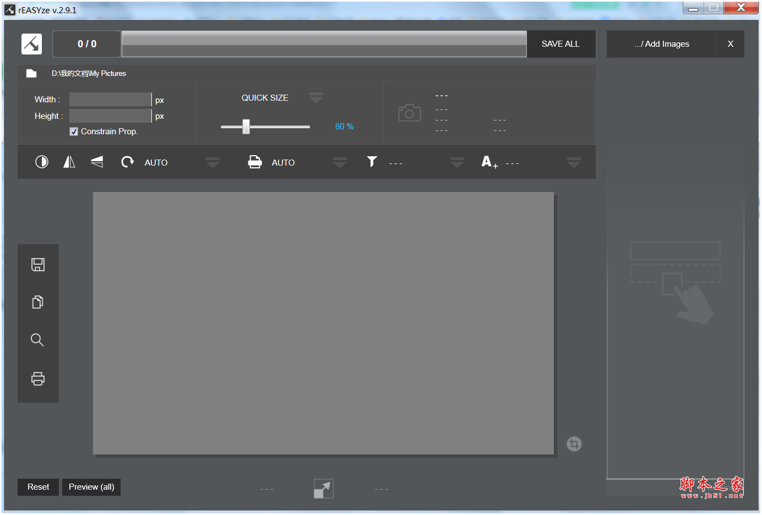Click SAVE ALL button
762x515 pixels.
(561, 44)
